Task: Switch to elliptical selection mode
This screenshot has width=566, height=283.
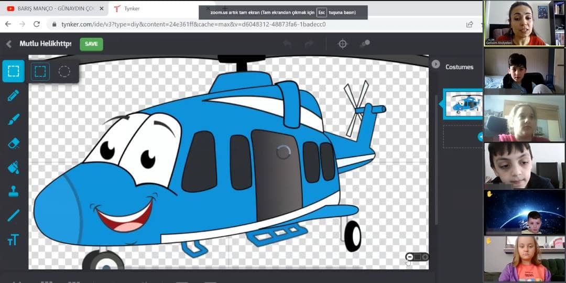Action: tap(64, 71)
